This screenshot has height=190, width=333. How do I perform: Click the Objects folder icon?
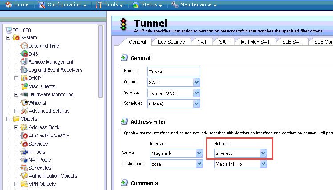tap(16, 119)
